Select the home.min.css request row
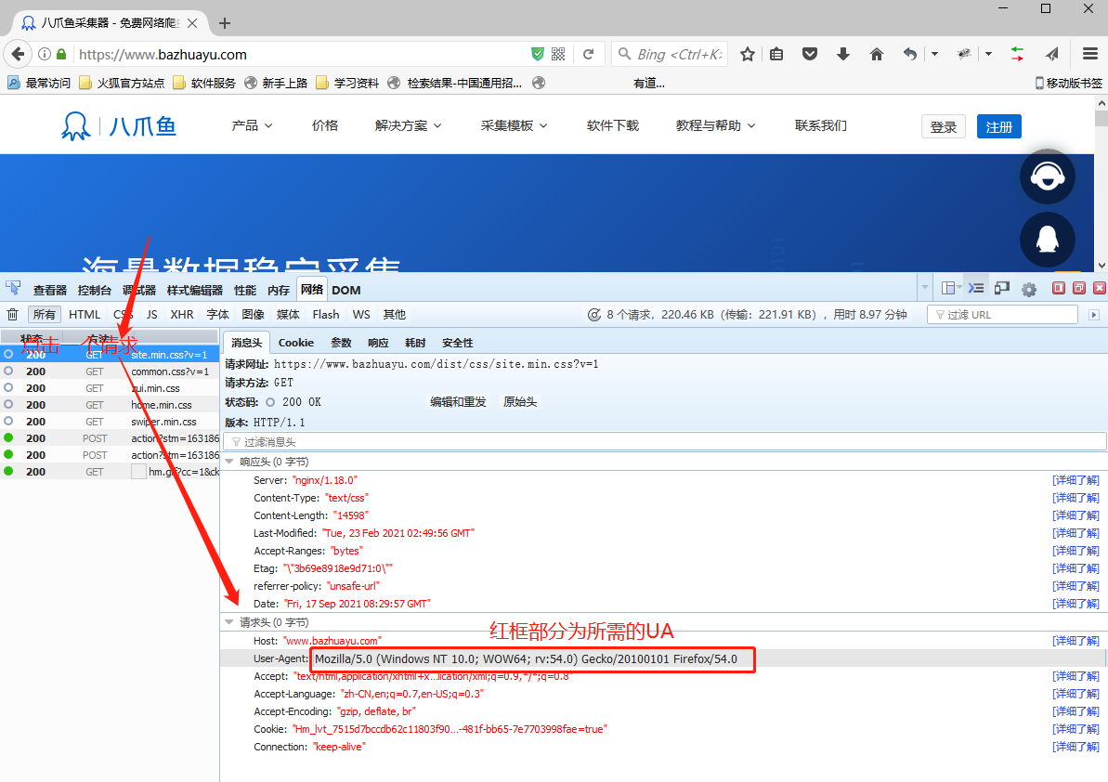The image size is (1108, 782). click(110, 405)
